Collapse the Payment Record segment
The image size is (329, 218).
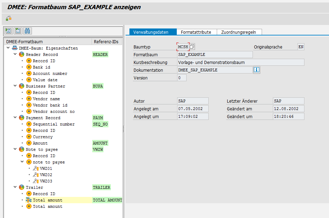tap(15, 118)
